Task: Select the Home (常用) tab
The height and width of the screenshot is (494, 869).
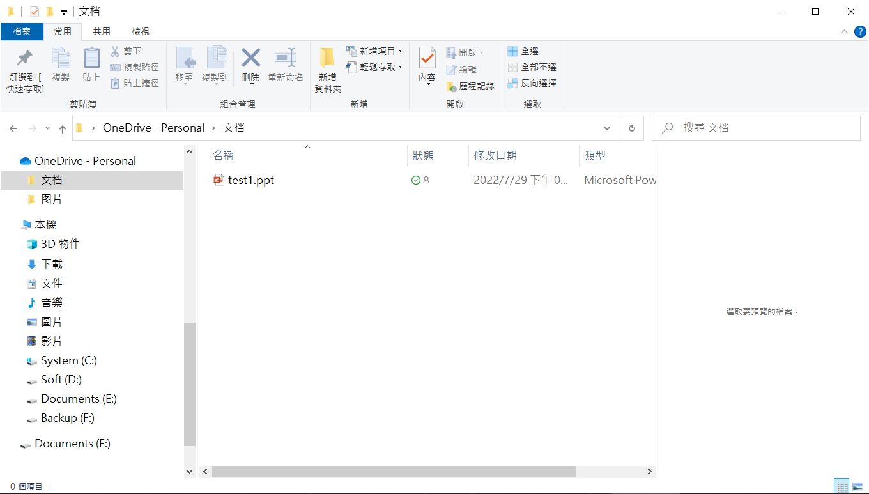Action: click(x=63, y=31)
